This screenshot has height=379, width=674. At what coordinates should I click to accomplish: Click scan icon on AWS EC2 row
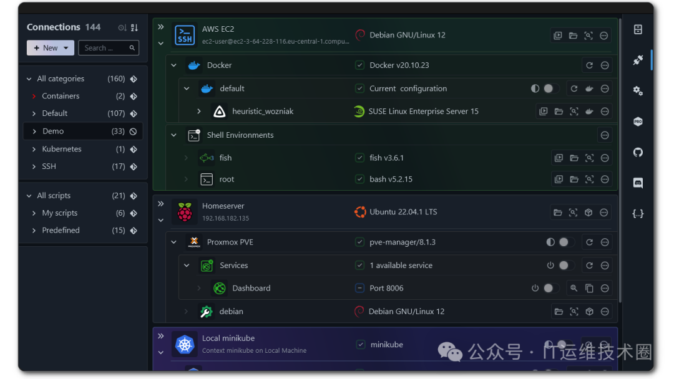589,36
